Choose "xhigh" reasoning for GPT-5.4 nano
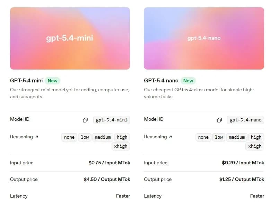 255,146
